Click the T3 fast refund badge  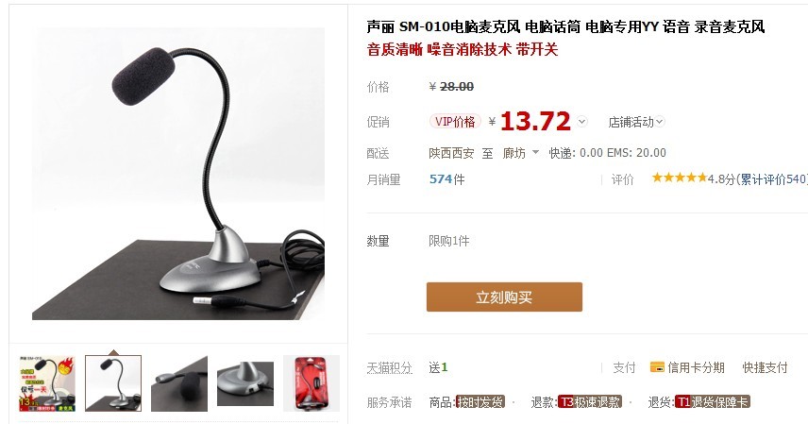pyautogui.click(x=590, y=402)
